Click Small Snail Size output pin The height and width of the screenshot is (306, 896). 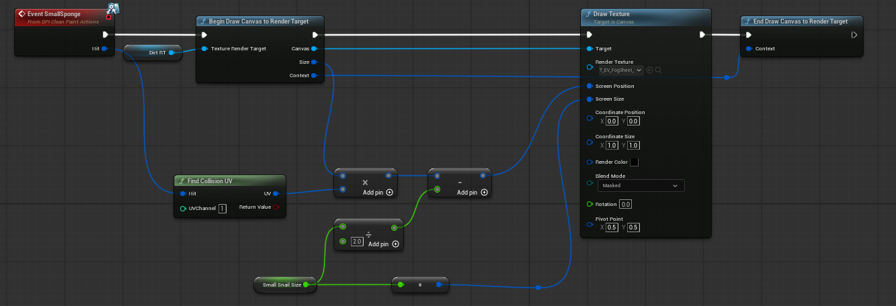[306, 285]
